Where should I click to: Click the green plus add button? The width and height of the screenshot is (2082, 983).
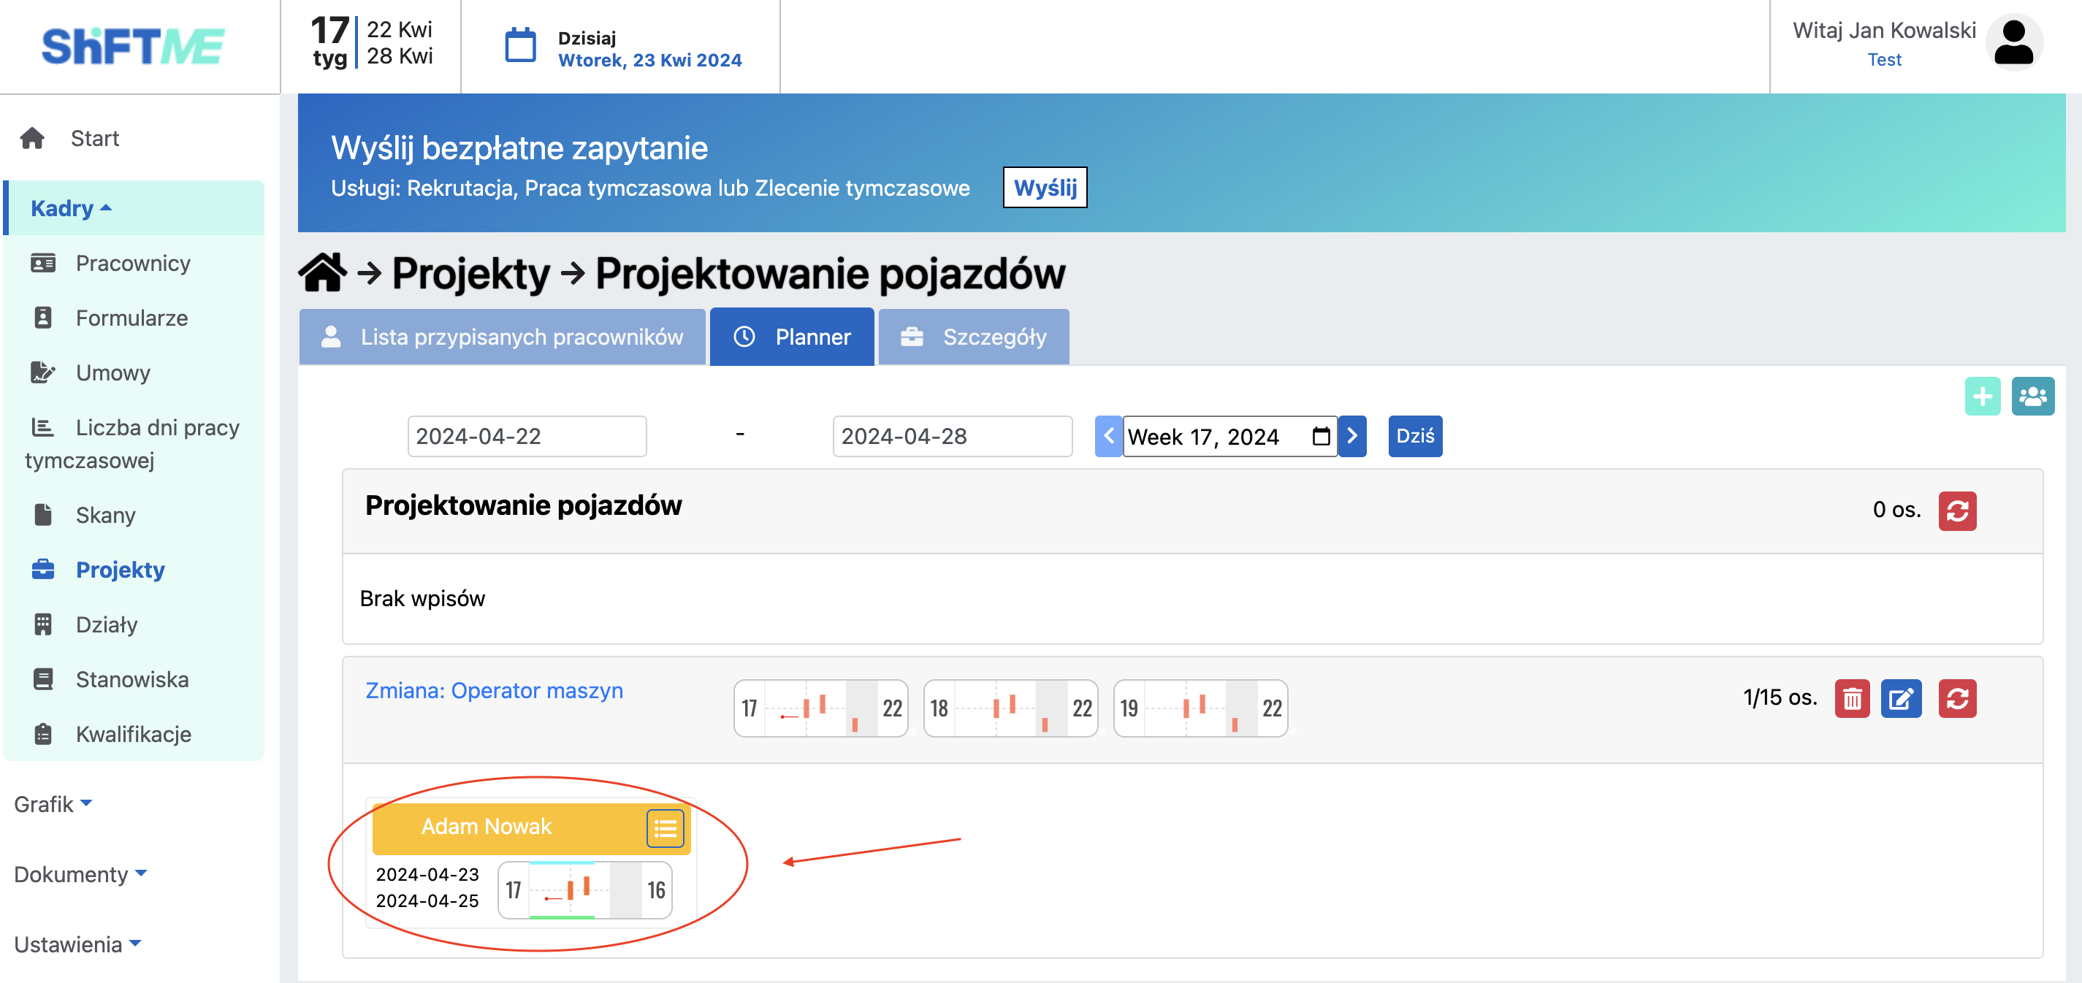click(1982, 396)
